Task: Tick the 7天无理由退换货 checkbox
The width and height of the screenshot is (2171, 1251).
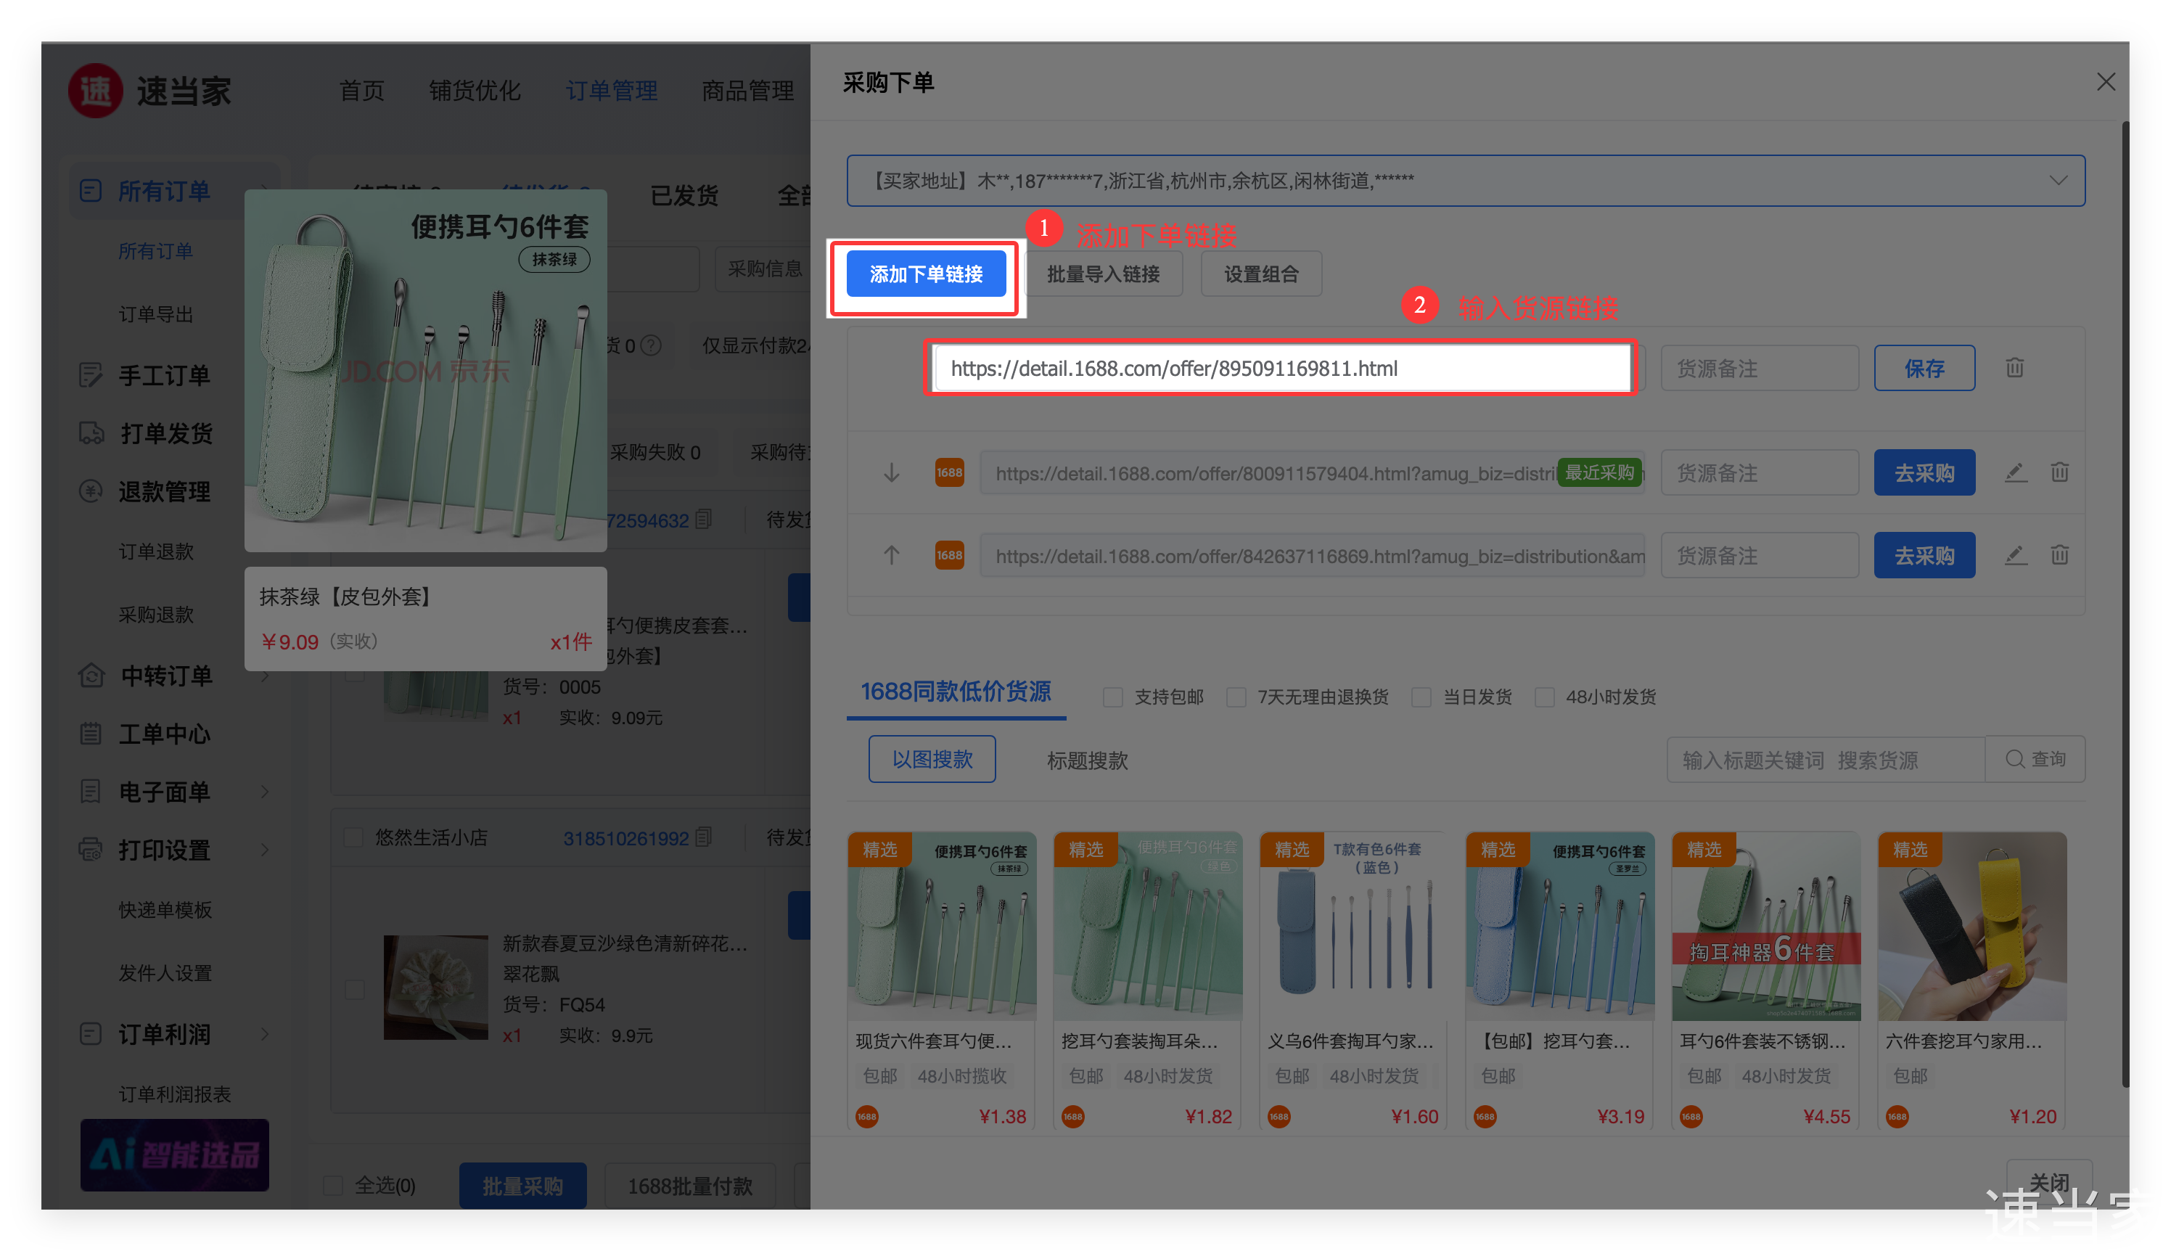Action: pyautogui.click(x=1236, y=697)
